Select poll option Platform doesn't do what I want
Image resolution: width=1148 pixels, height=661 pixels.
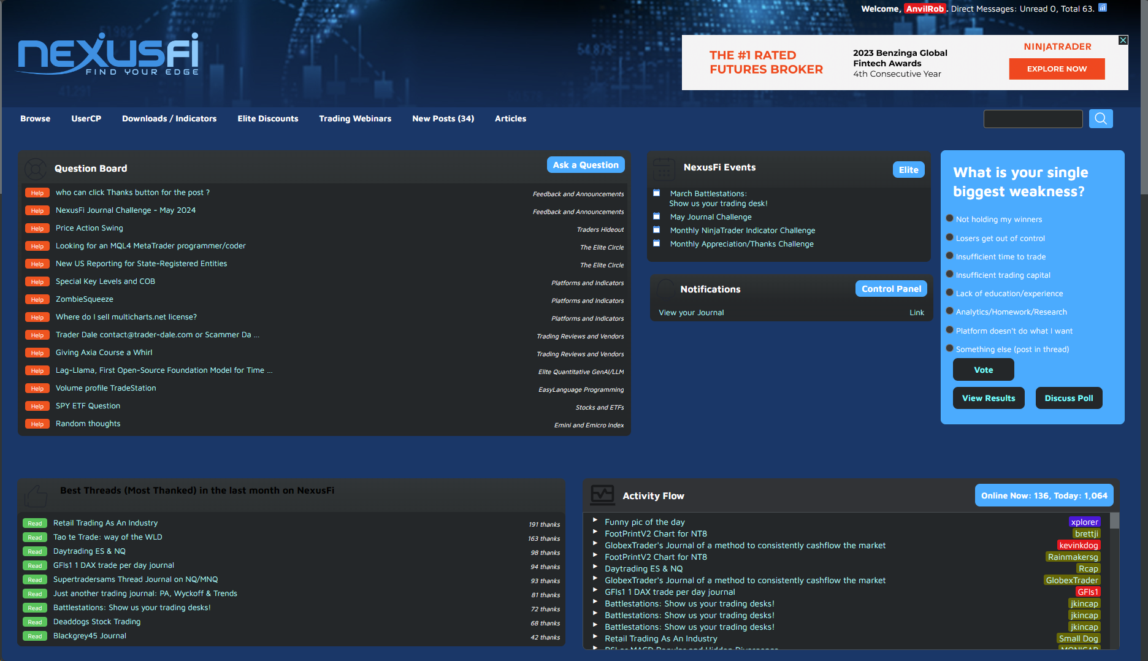pyautogui.click(x=949, y=330)
